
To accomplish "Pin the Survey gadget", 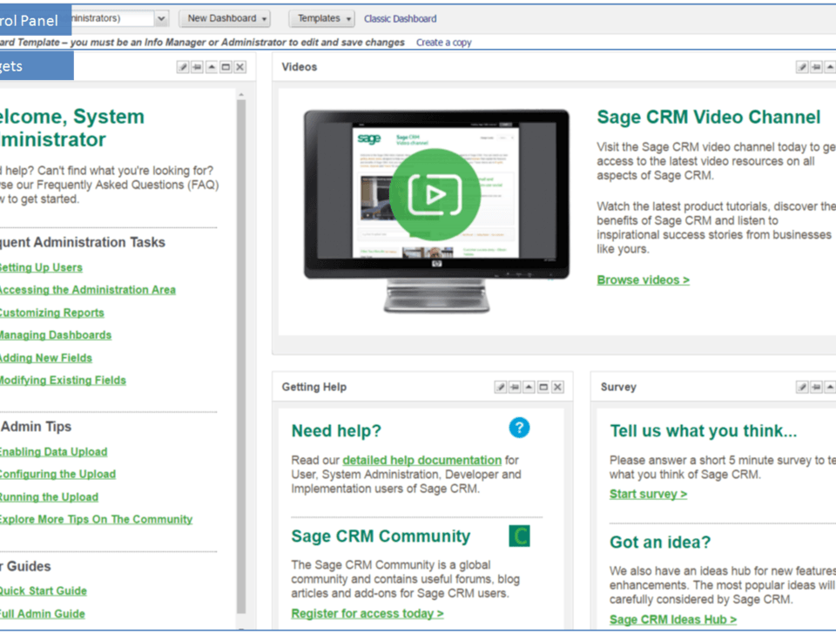I will coord(816,388).
